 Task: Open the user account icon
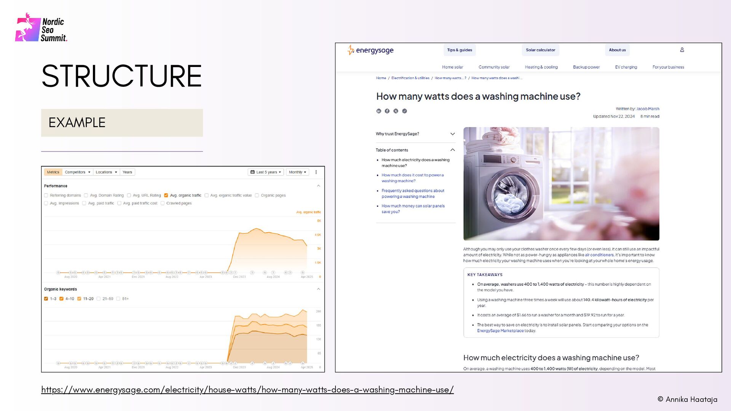682,50
